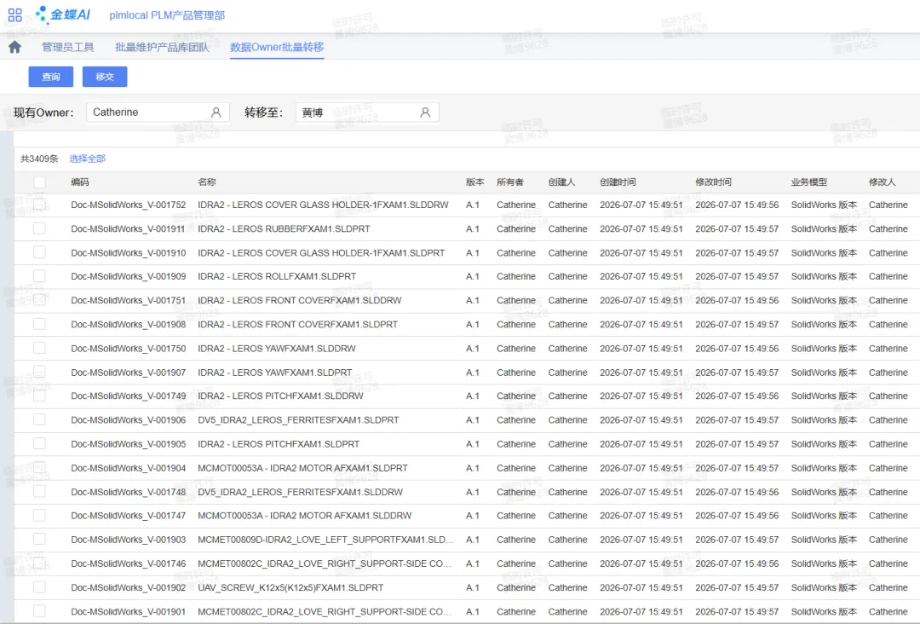Check row Doc-MSolidWorks_V-001905

pos(39,444)
